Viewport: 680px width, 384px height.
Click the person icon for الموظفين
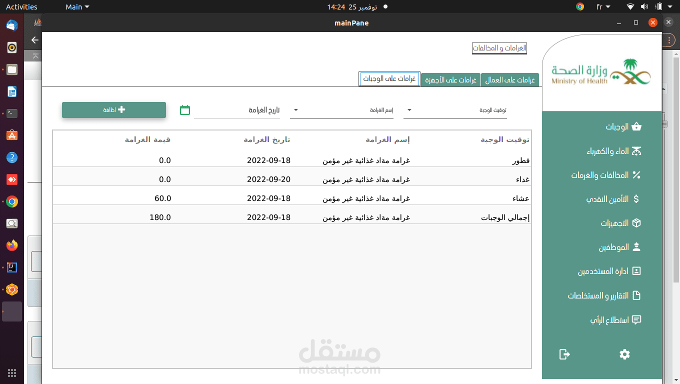pyautogui.click(x=636, y=247)
